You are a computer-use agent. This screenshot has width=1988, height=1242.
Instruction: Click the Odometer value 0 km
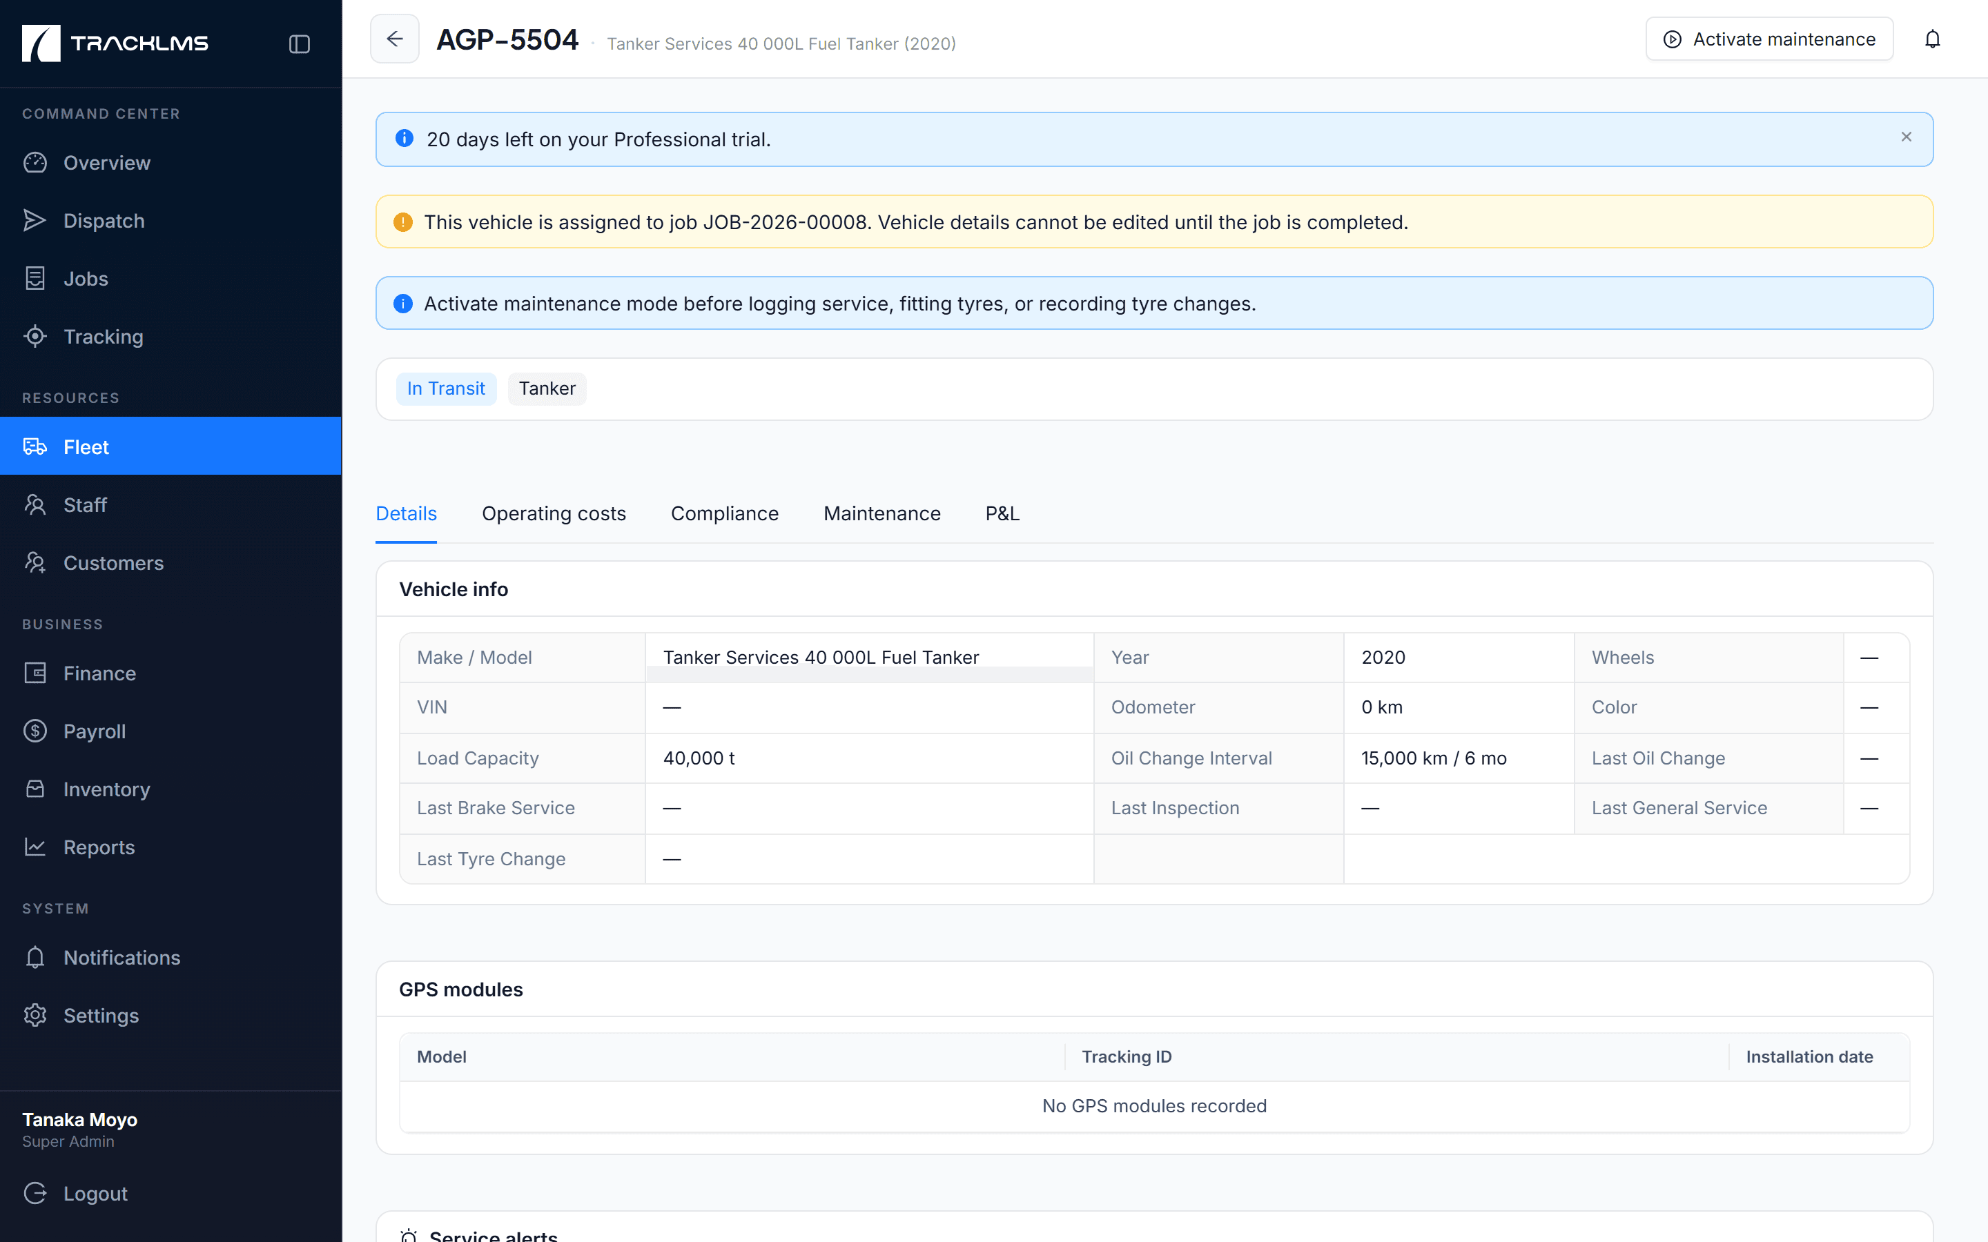(1382, 707)
